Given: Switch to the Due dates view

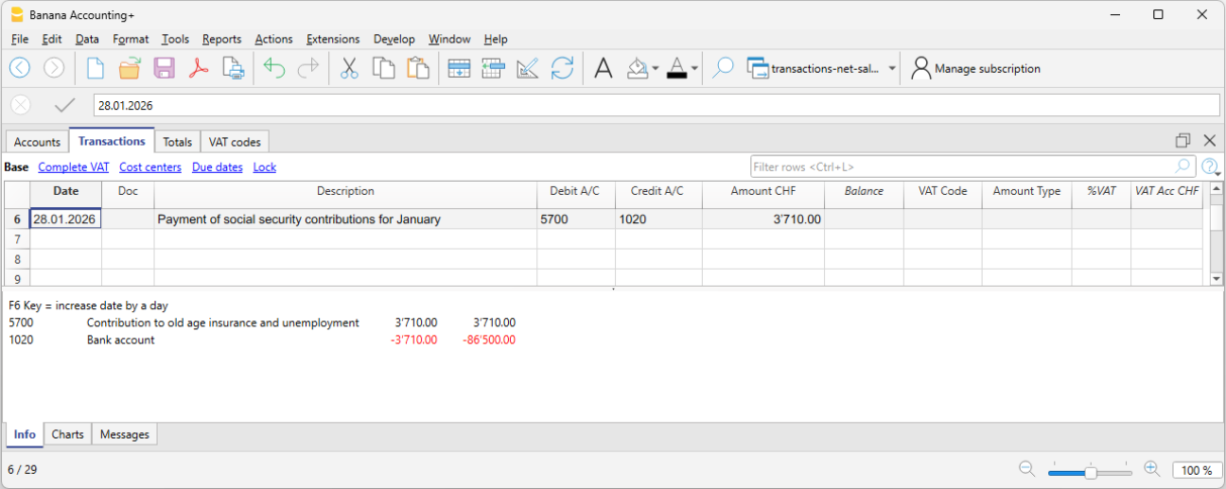Looking at the screenshot, I should (x=218, y=166).
